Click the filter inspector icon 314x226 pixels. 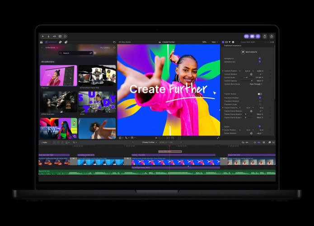[x=230, y=42]
